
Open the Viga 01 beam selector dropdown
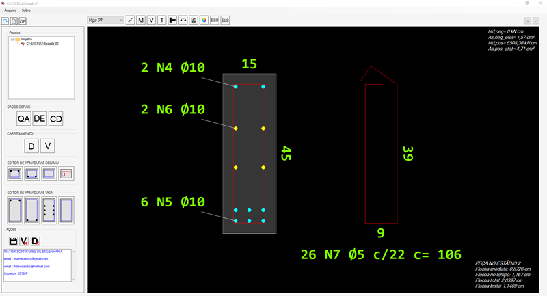point(105,21)
